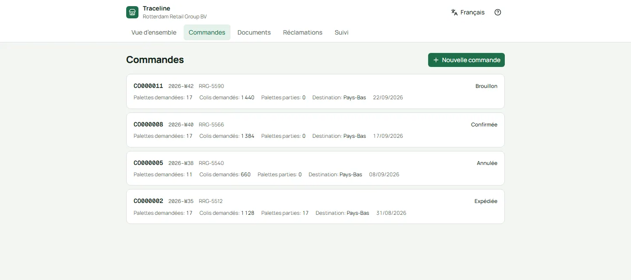Open the Français language selector
631x280 pixels.
pos(468,12)
